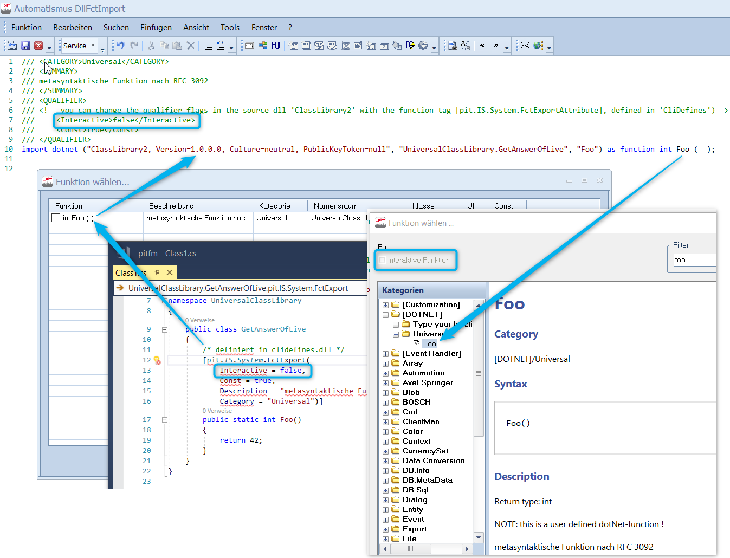Screen dimensions: 730x558
Task: Click down arrow of category tree scrollbar
Action: [x=479, y=538]
